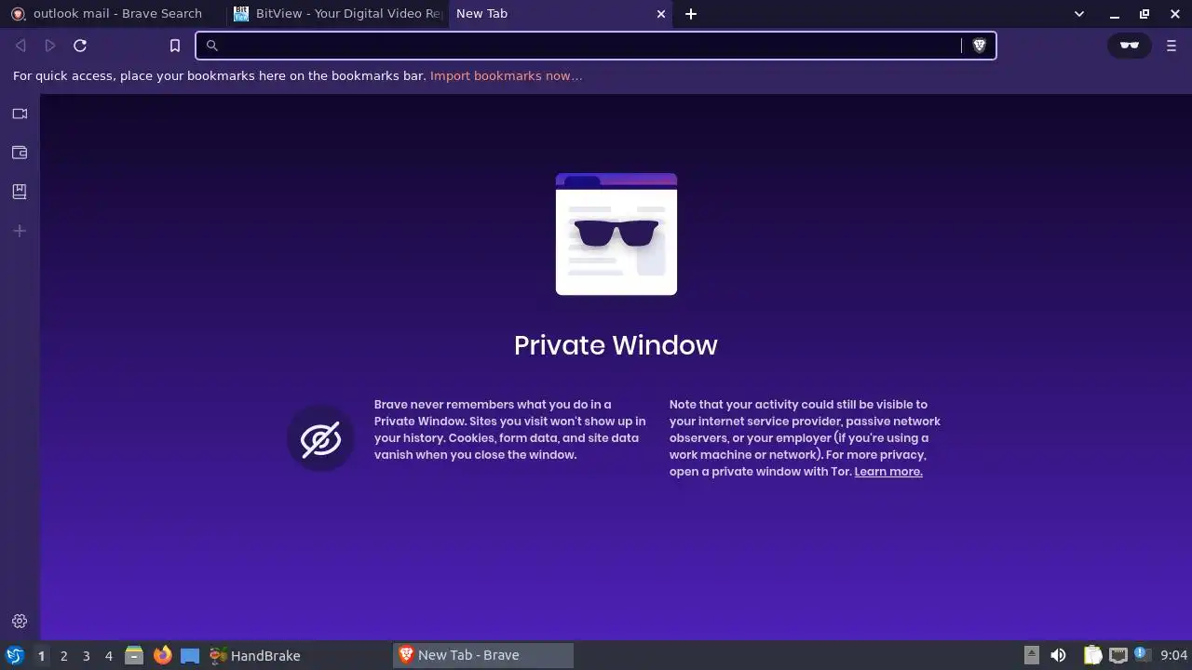The height and width of the screenshot is (670, 1192).
Task: Open the Brave hamburger main menu
Action: 1172,46
